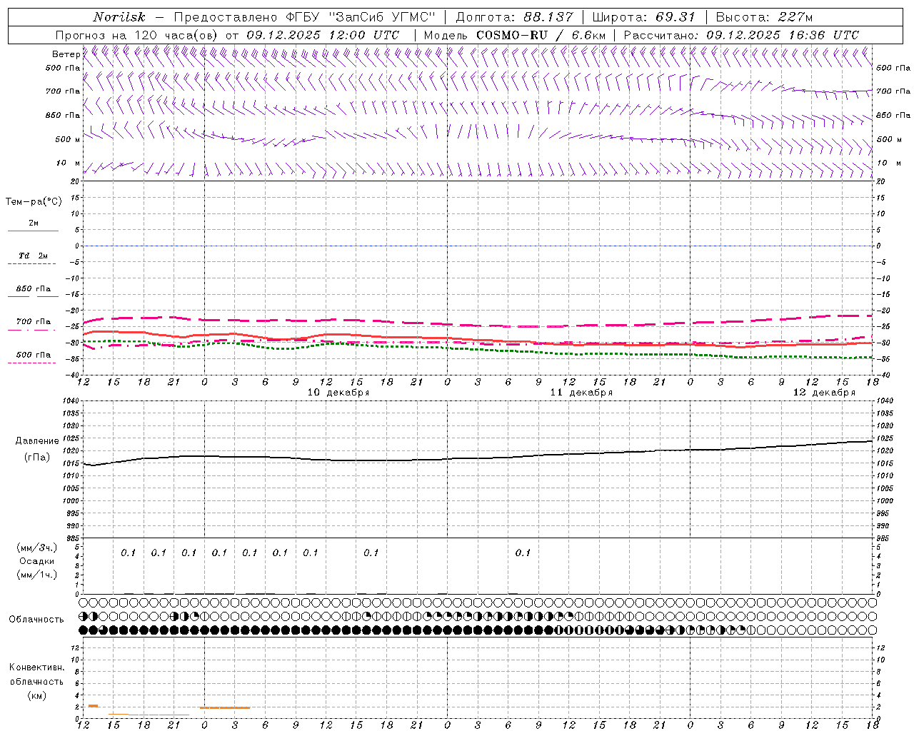Select the 11 декабря date marker
The image size is (914, 731).
tap(581, 393)
